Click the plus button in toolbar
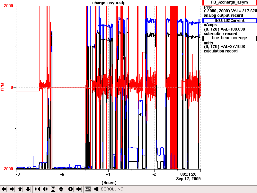Viewport: 257px width, 193px height. tap(78, 189)
